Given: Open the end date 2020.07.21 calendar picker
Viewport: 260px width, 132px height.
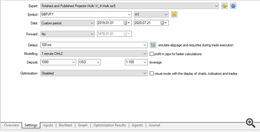Looking at the screenshot, I should coord(164,23).
